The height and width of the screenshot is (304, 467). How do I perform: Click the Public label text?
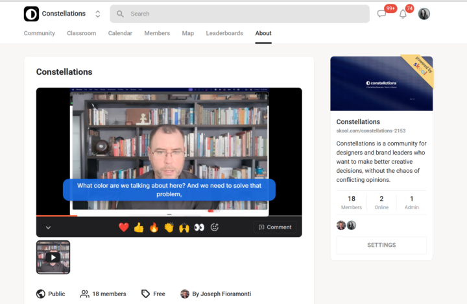[x=56, y=294]
